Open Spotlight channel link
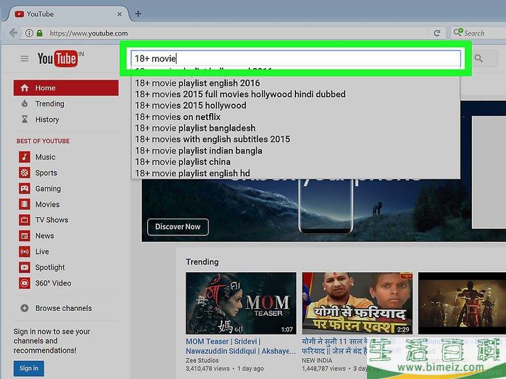The width and height of the screenshot is (506, 379). click(x=50, y=267)
